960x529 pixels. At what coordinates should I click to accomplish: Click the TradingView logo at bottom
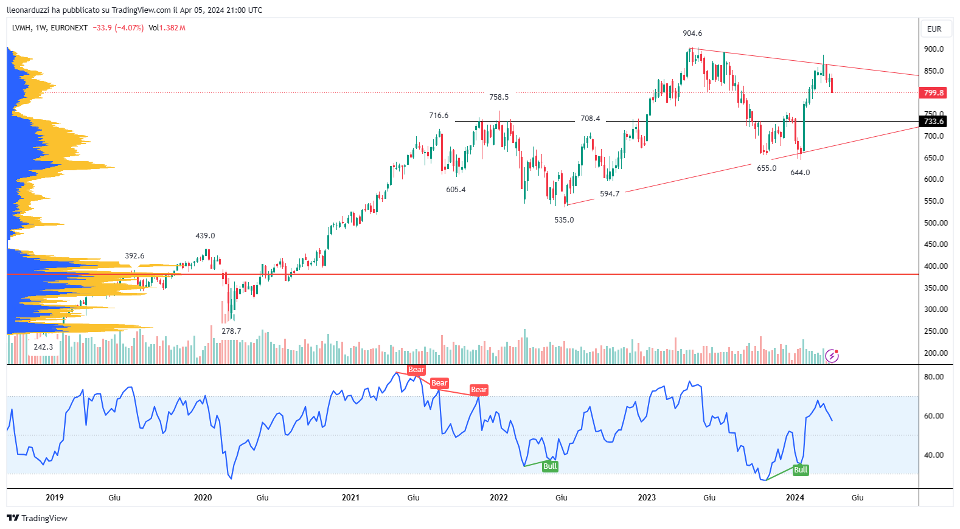point(37,518)
